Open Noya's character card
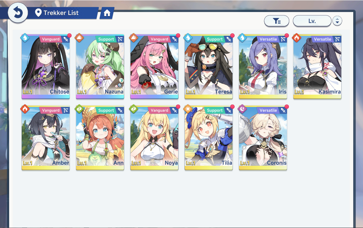The image size is (363, 228). 154,138
